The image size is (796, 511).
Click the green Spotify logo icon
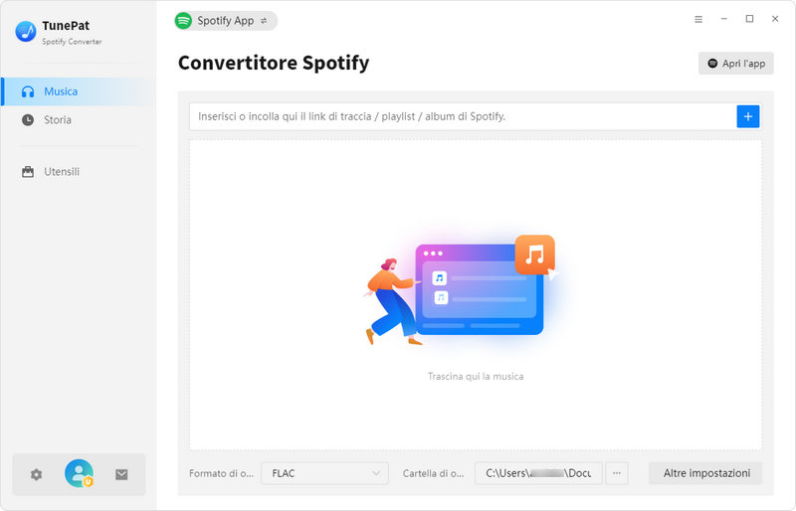183,21
